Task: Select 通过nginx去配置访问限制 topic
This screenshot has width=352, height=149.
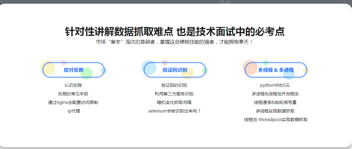Action: point(73,102)
